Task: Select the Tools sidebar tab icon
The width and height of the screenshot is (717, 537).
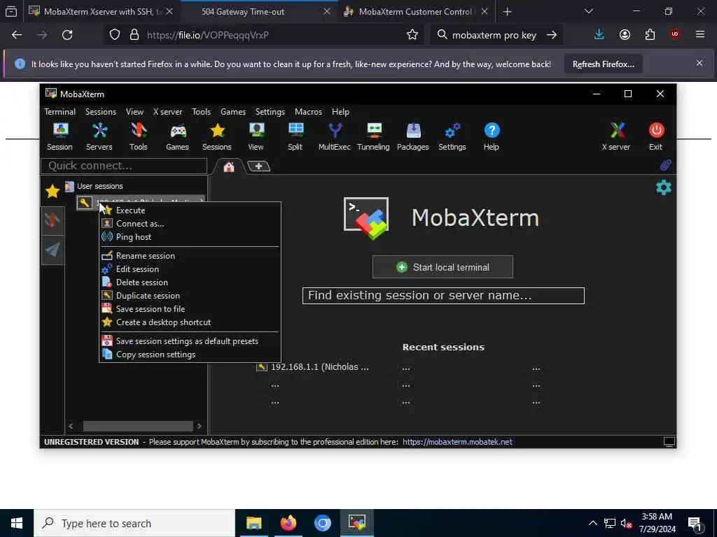Action: click(53, 220)
